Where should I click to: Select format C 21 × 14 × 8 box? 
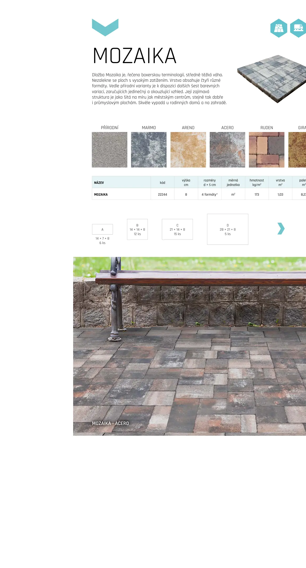(x=177, y=229)
